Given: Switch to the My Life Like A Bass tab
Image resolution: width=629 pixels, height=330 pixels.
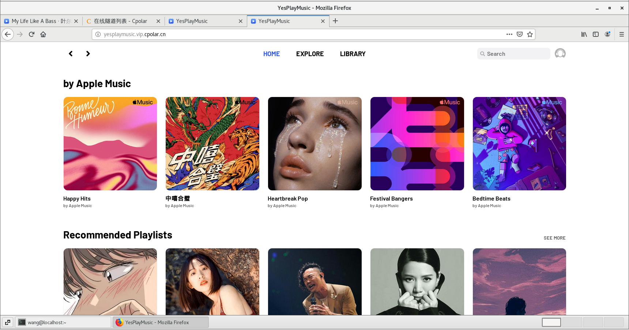Looking at the screenshot, I should (x=41, y=21).
